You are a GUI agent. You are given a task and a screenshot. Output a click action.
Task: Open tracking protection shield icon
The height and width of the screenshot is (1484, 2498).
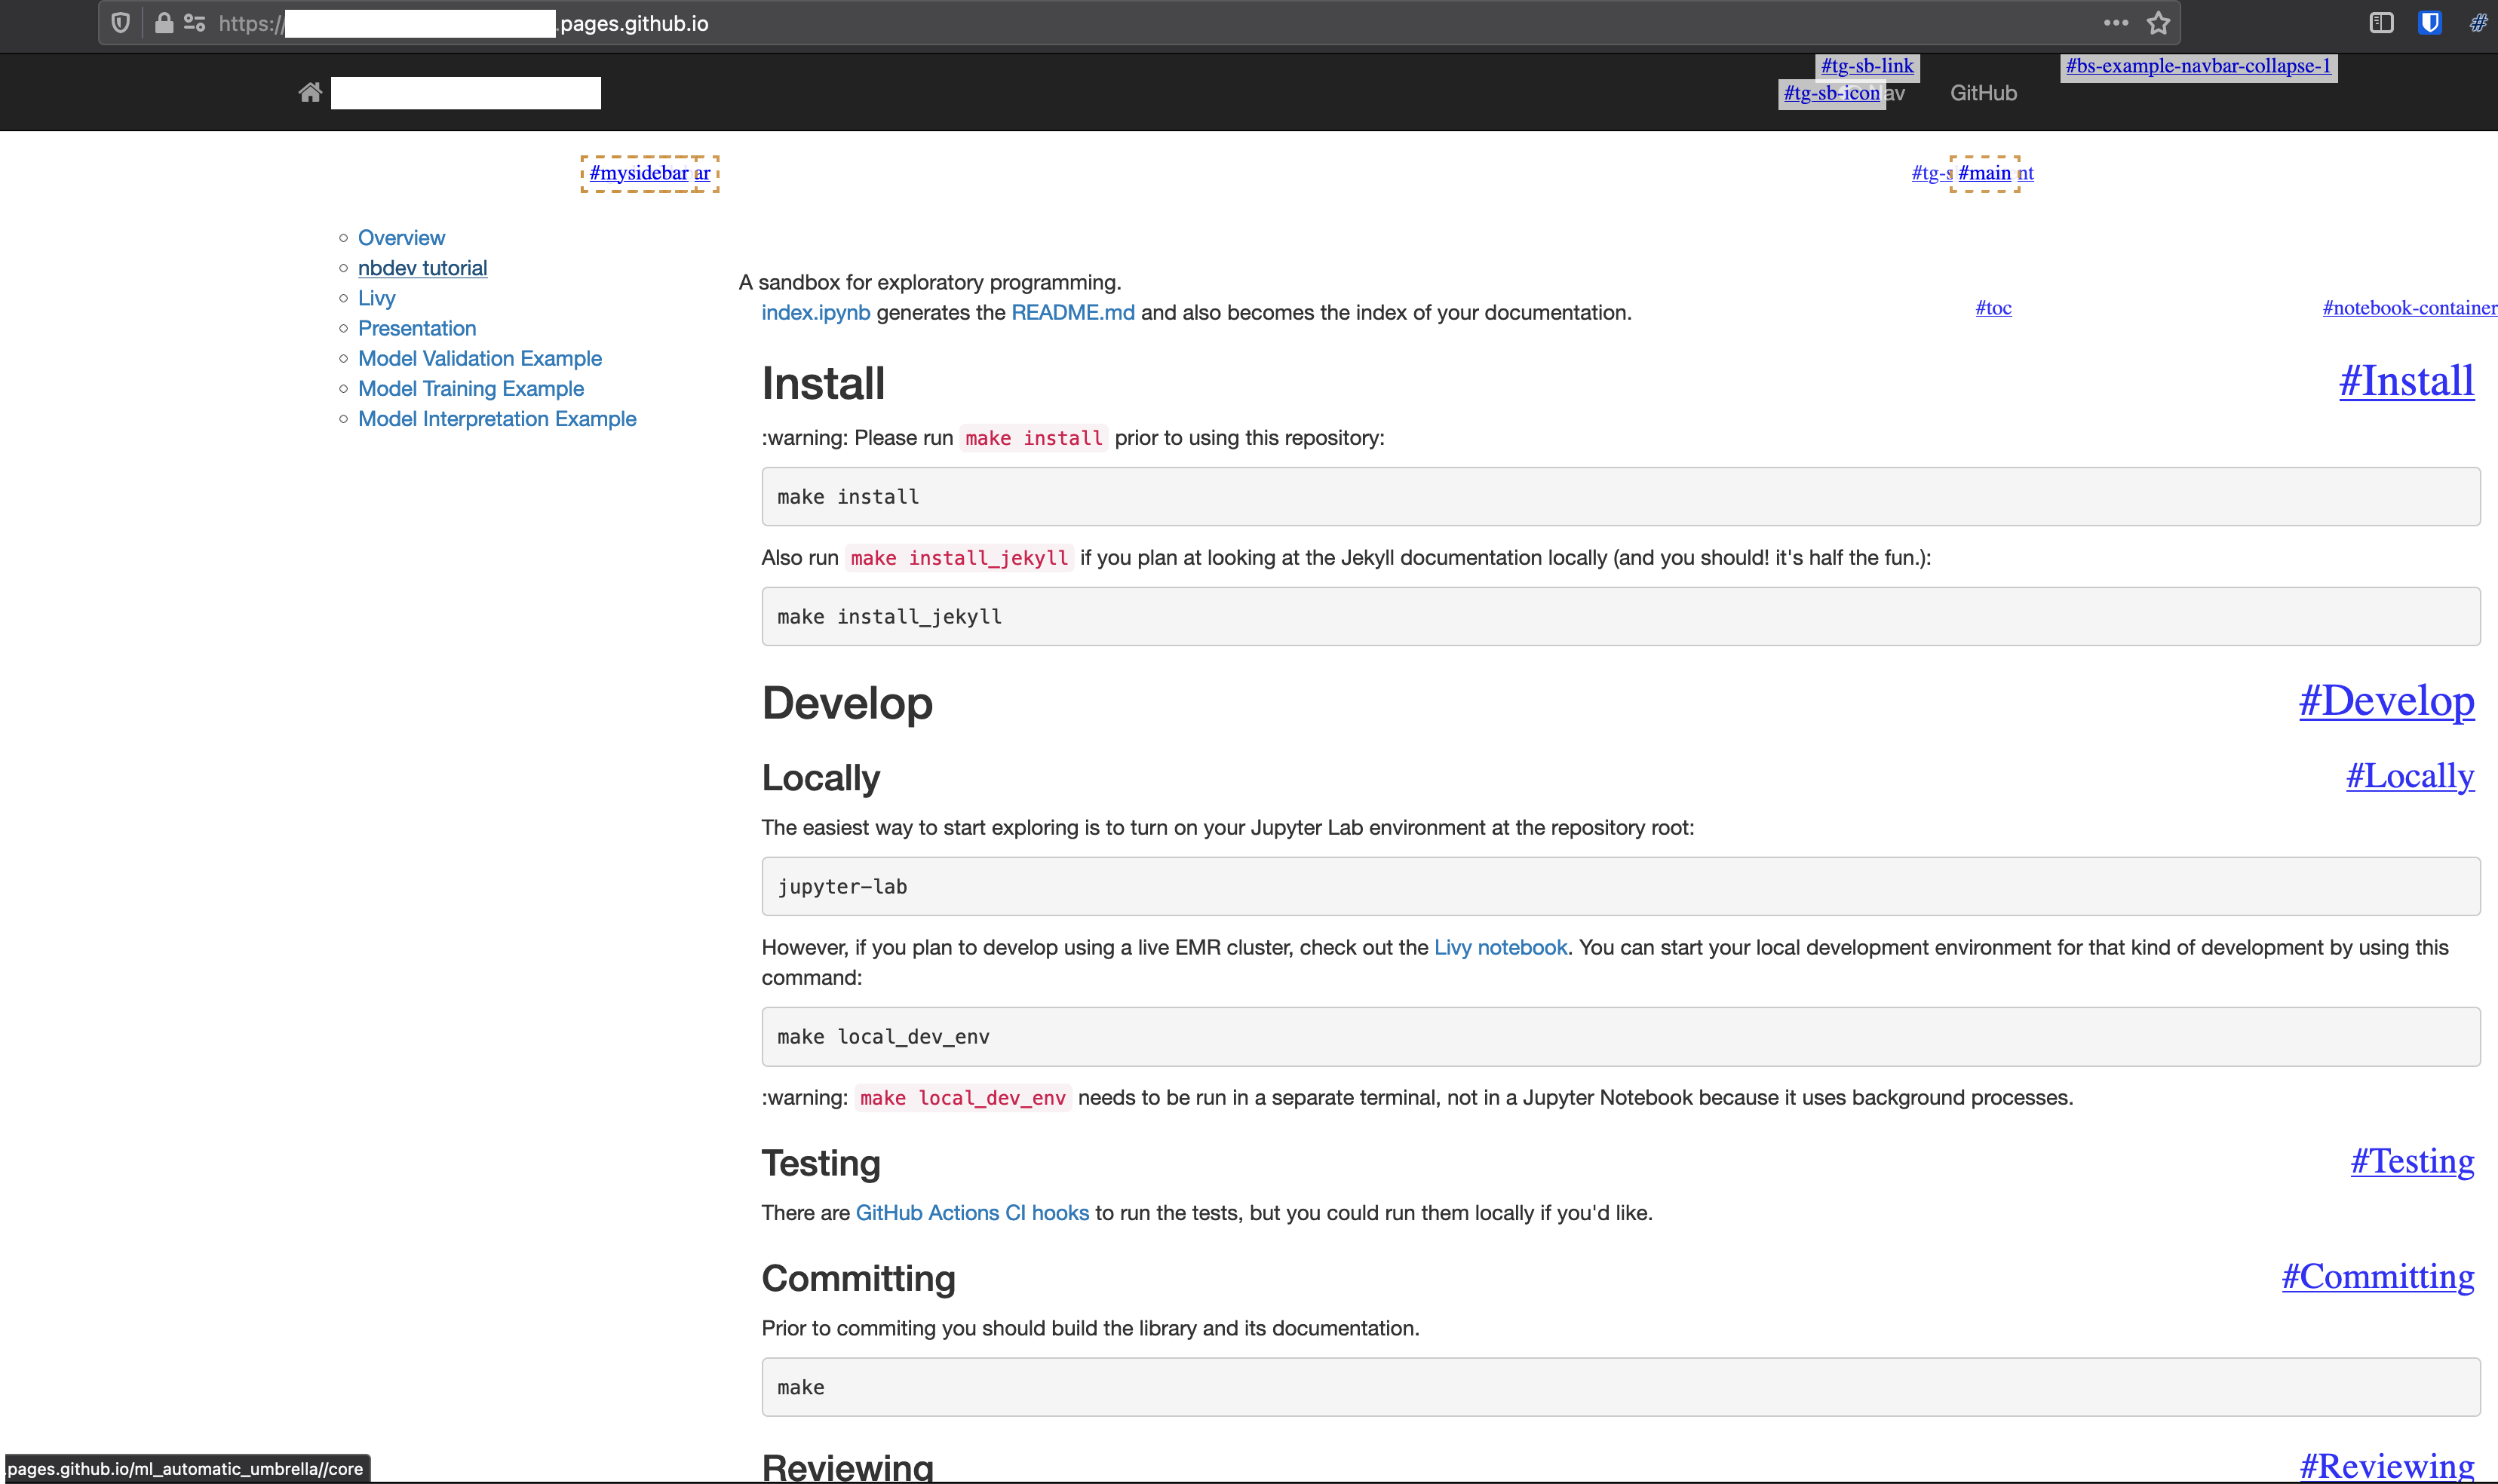click(x=121, y=23)
